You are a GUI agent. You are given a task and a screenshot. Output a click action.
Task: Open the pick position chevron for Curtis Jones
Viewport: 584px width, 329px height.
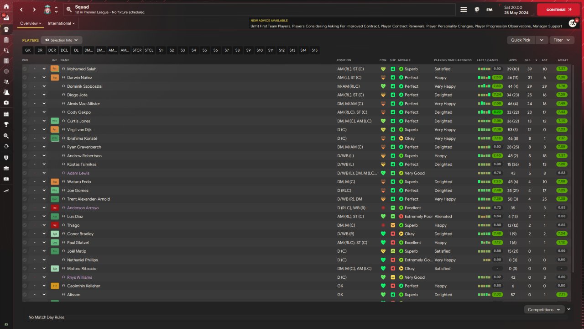point(44,121)
